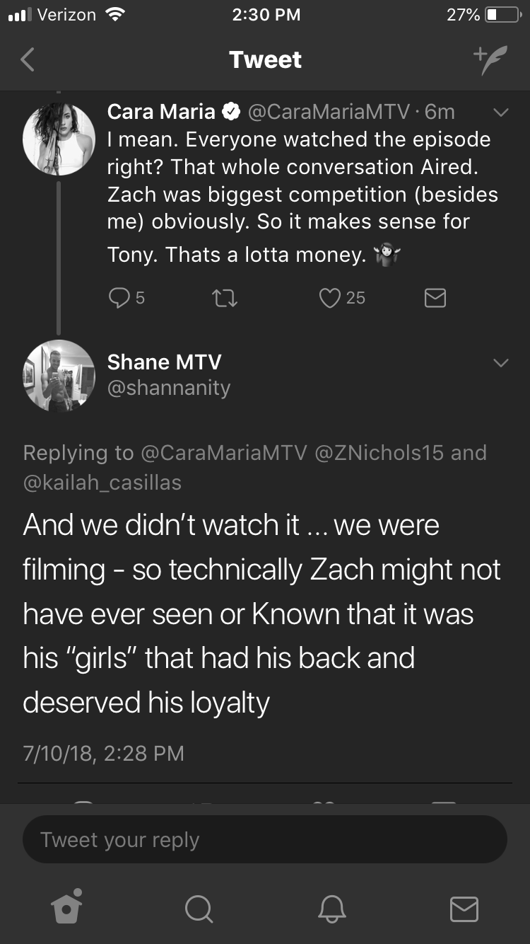Tap the battery indicator in status bar

coord(502,14)
